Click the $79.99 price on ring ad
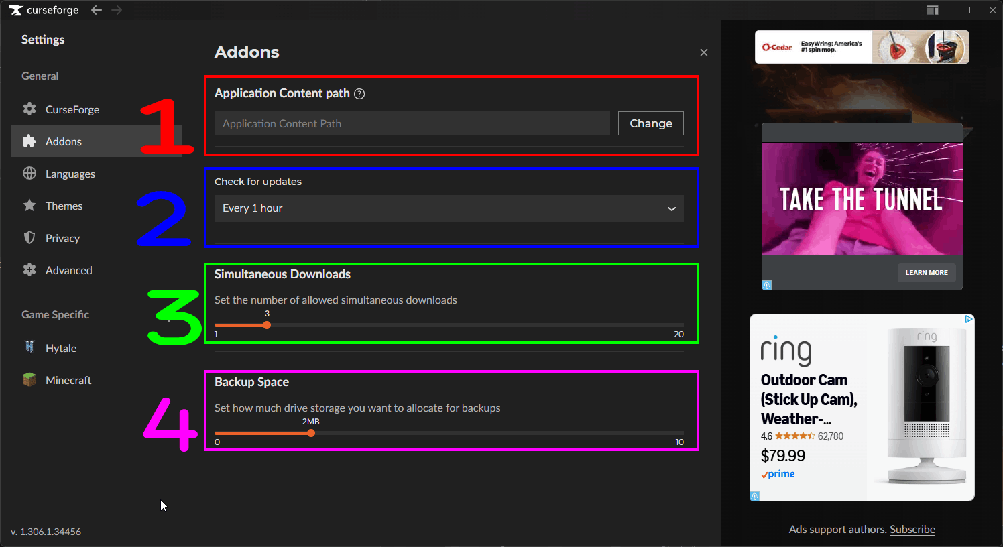This screenshot has width=1003, height=547. pos(783,456)
